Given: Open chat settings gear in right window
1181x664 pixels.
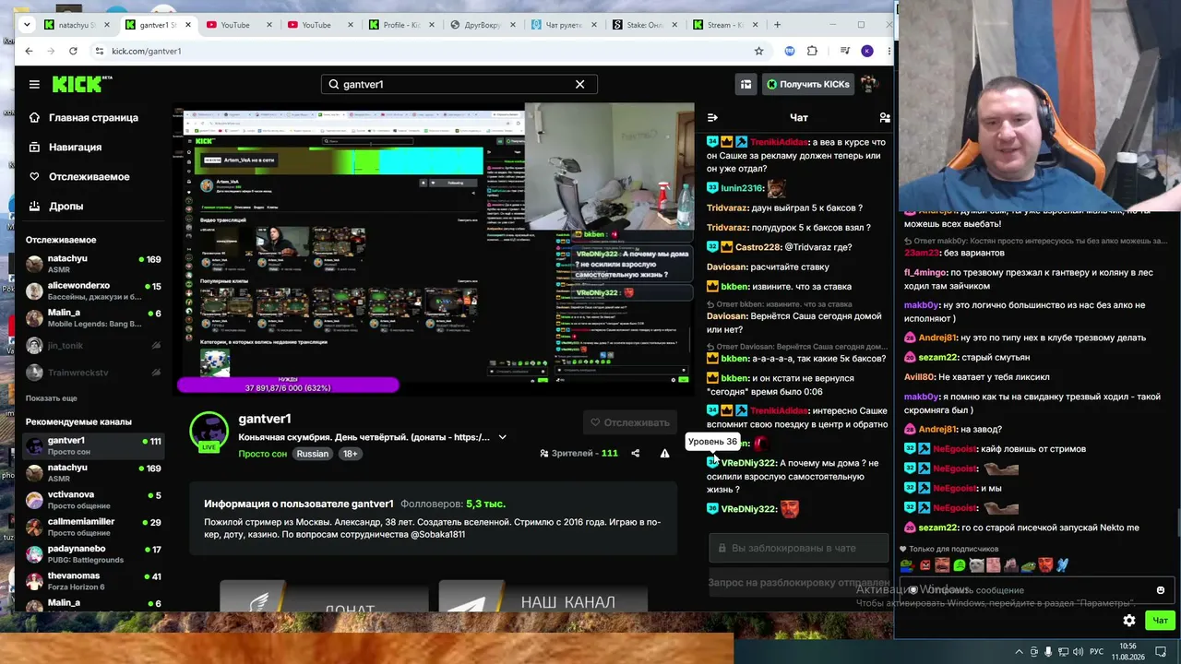Looking at the screenshot, I should [1129, 621].
